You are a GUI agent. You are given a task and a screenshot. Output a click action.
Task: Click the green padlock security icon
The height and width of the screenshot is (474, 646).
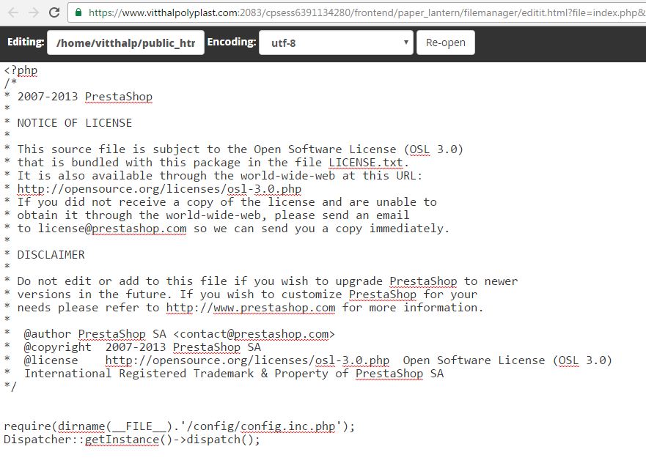click(x=78, y=12)
